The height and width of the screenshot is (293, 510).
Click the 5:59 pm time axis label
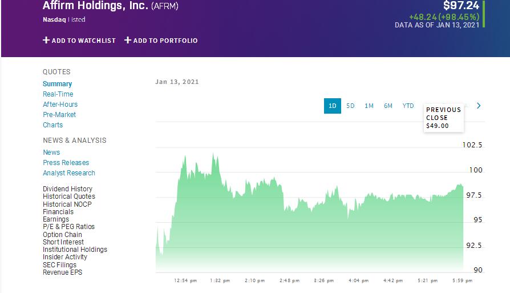point(462,280)
